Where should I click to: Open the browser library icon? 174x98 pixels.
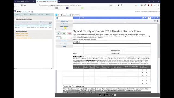[x=142, y=5]
